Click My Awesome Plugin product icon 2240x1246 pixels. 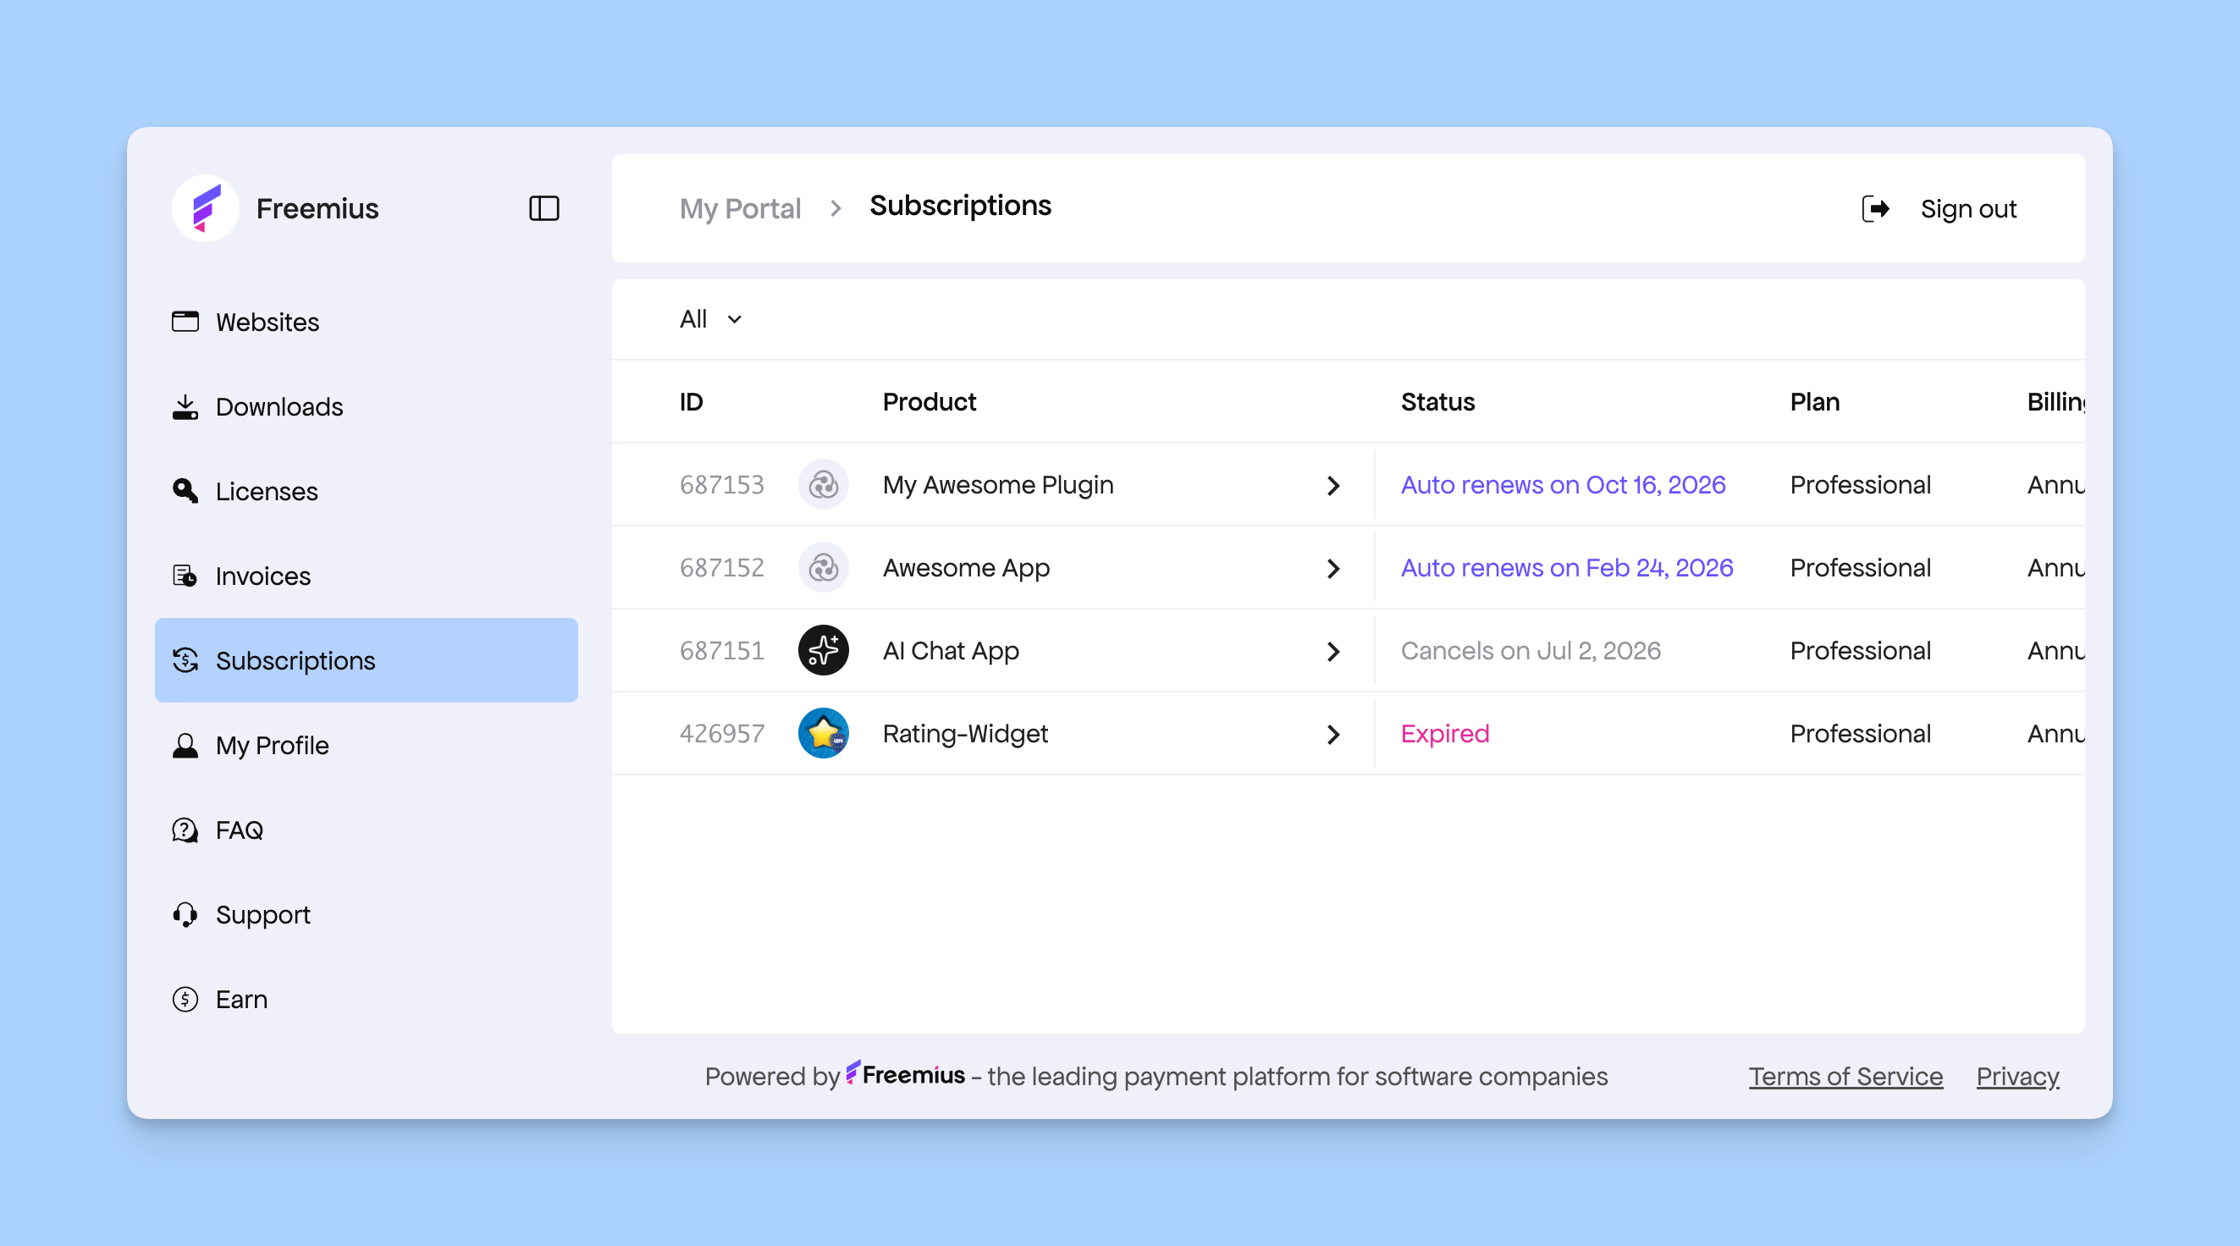(823, 484)
